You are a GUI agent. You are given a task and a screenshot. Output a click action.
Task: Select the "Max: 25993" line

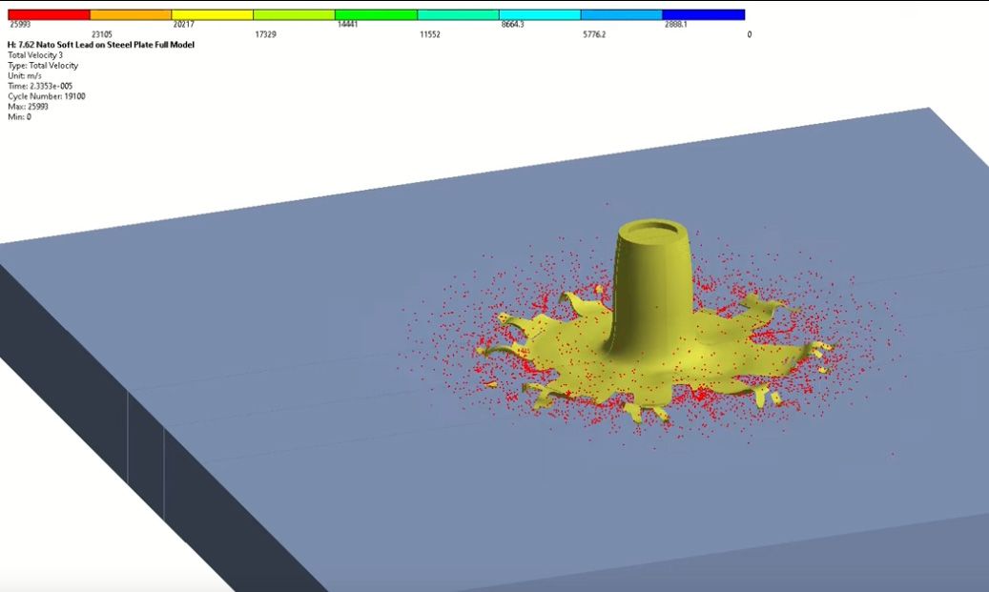(28, 107)
